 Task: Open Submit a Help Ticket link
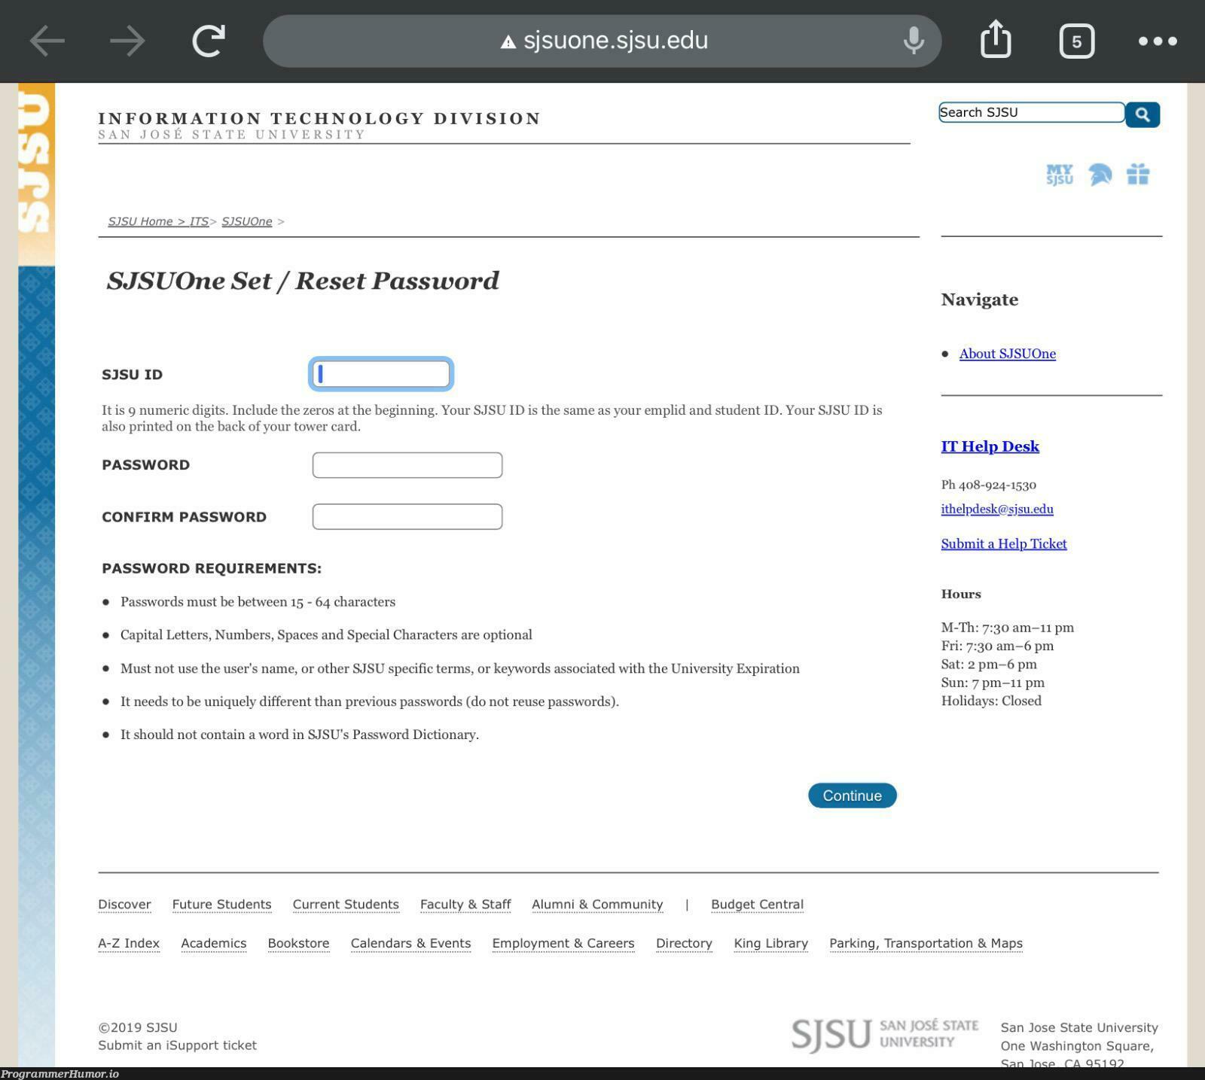click(1004, 543)
